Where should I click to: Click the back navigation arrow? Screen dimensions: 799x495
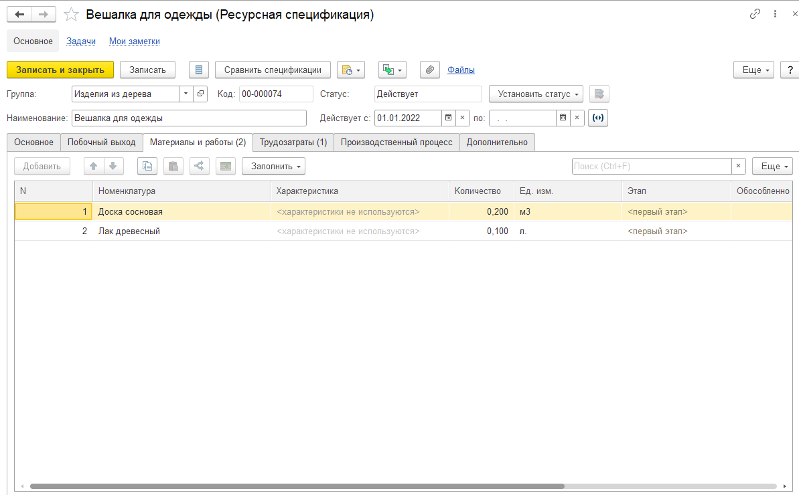coord(19,14)
